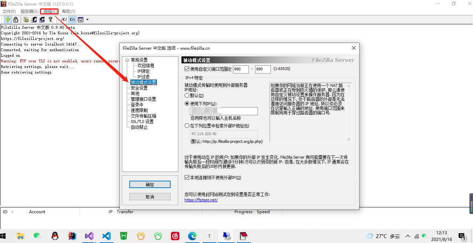
Task: Click the help text scrollbar down arrow
Action: tap(349, 139)
